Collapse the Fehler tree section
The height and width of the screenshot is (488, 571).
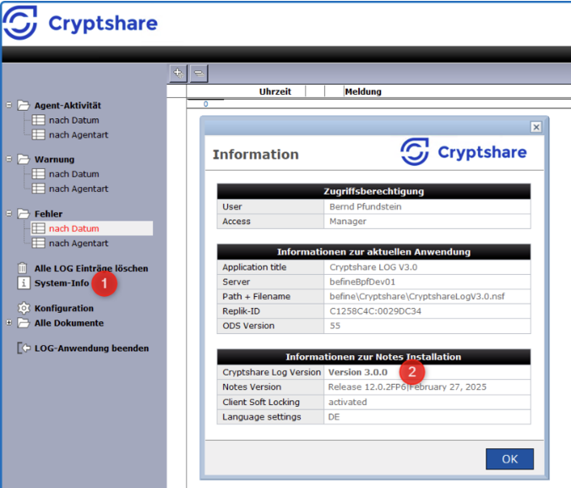click(9, 213)
